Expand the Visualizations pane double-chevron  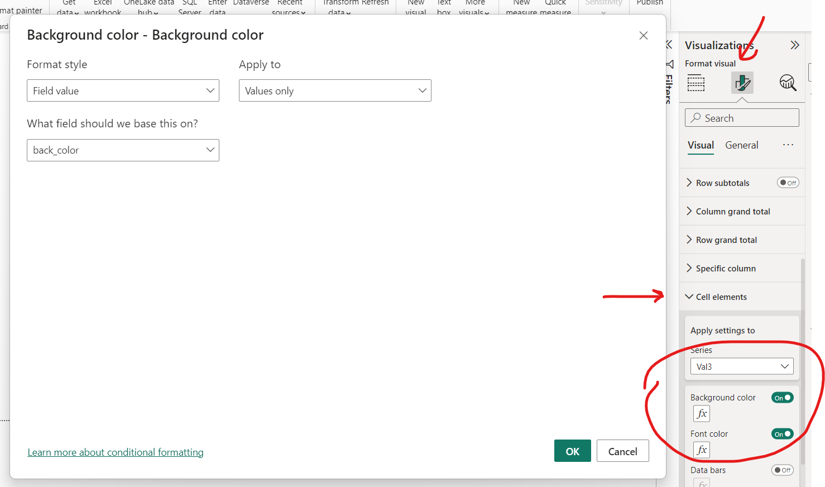pos(795,45)
